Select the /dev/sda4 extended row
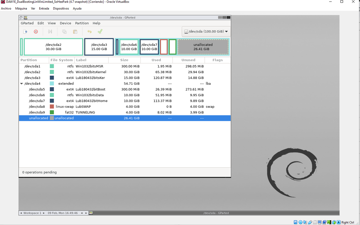The image size is (360, 225). coord(125,84)
